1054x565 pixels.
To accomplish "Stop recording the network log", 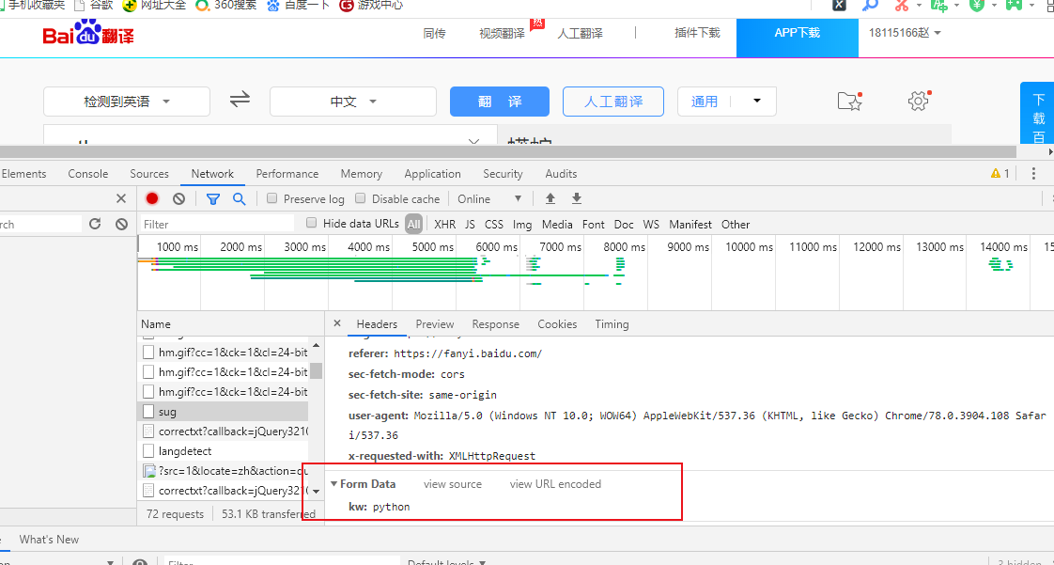I will 150,198.
